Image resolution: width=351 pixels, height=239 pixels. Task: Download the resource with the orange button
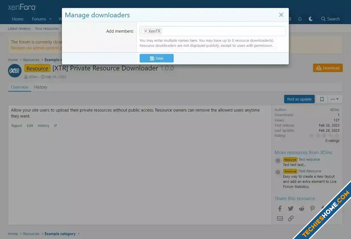[x=328, y=68]
